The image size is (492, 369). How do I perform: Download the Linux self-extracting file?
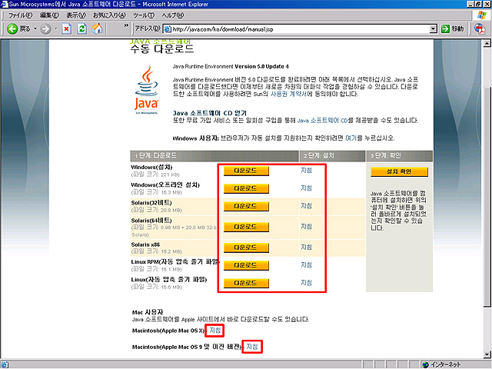(x=246, y=283)
